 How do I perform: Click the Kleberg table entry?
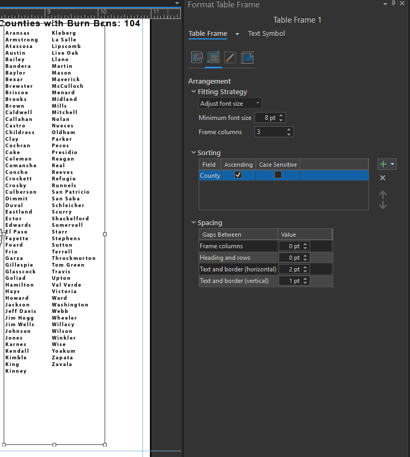(x=64, y=33)
